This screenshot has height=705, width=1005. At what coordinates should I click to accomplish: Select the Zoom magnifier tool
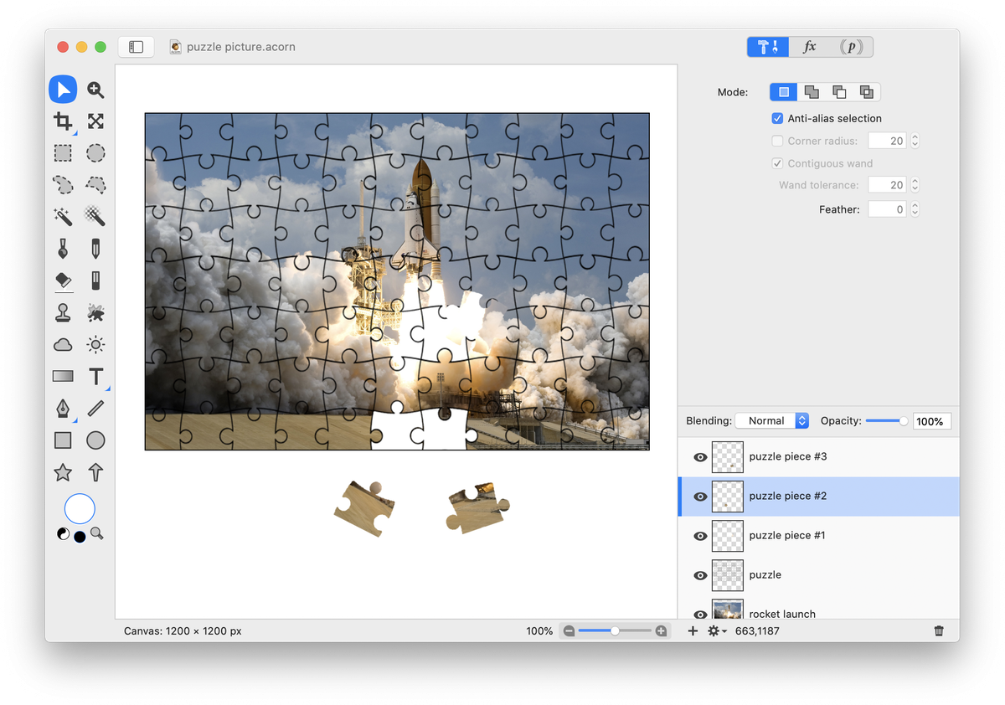95,90
